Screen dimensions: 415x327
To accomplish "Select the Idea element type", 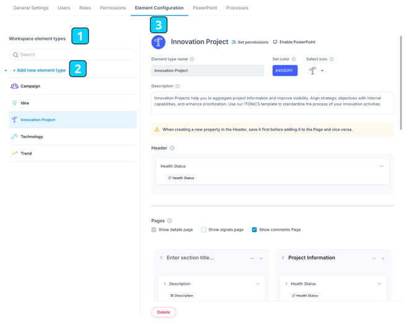I will (x=73, y=103).
